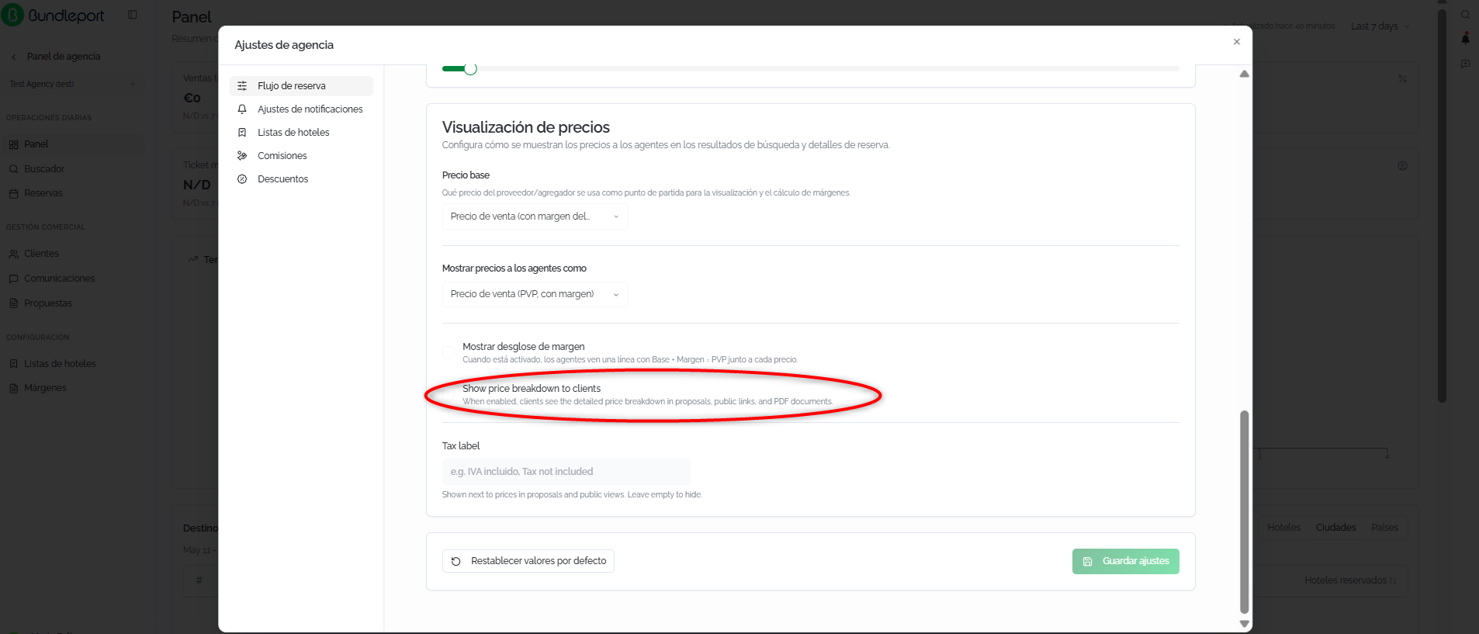The height and width of the screenshot is (634, 1479).
Task: Click the Guardar ajustes button
Action: coord(1126,562)
